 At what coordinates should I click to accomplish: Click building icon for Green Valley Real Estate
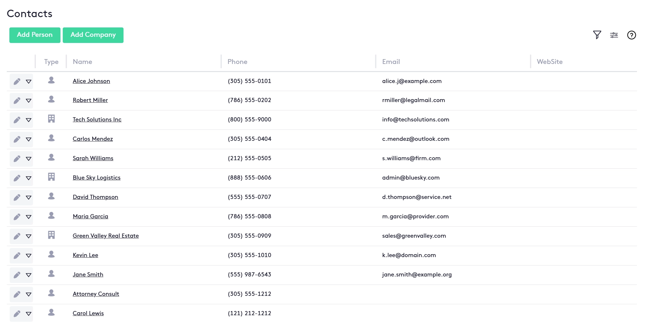[51, 235]
